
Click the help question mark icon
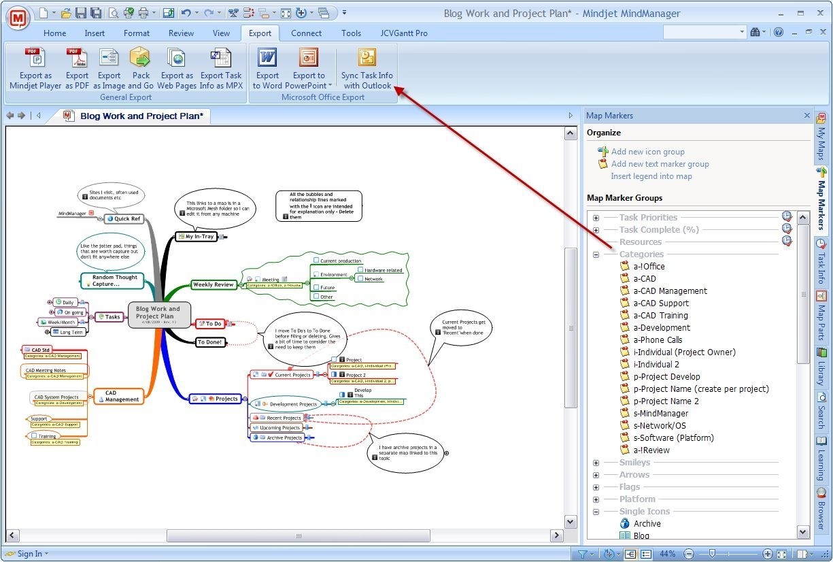click(779, 32)
